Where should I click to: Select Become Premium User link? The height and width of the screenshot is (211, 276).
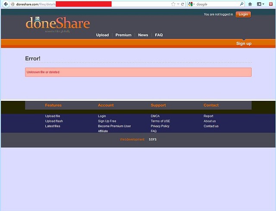pos(114,126)
